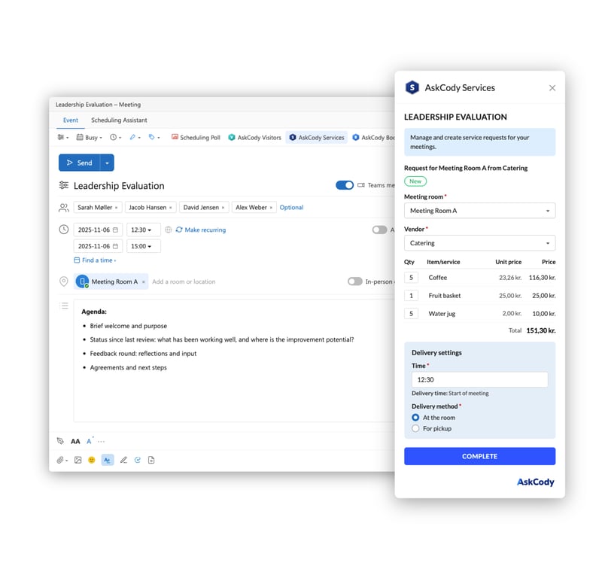Open the 15:00 end time dropdown

click(x=144, y=246)
